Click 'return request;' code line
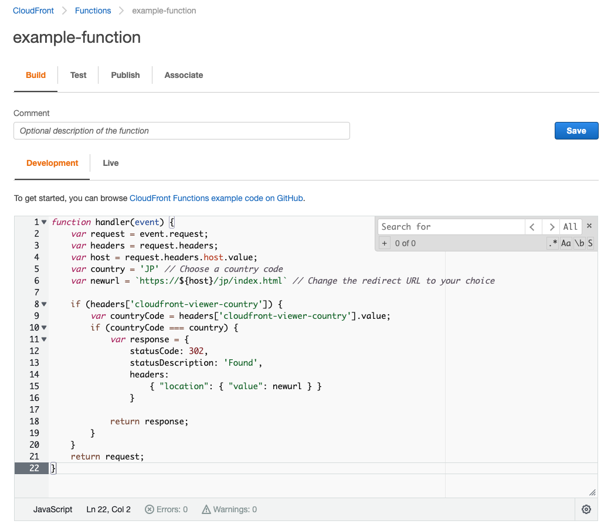611x531 pixels. tap(107, 457)
